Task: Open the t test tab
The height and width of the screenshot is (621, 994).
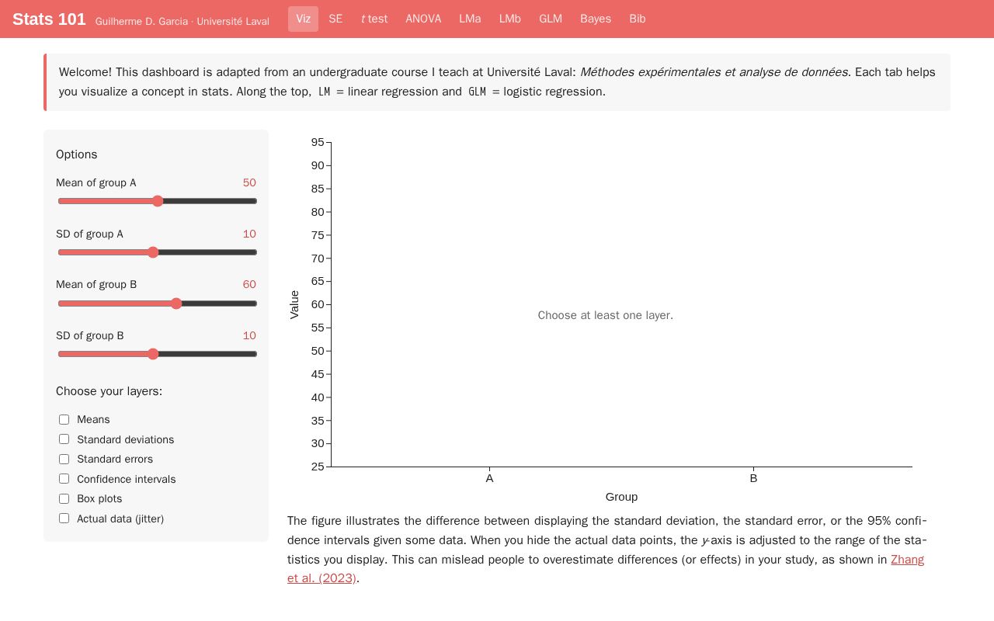Action: (374, 19)
